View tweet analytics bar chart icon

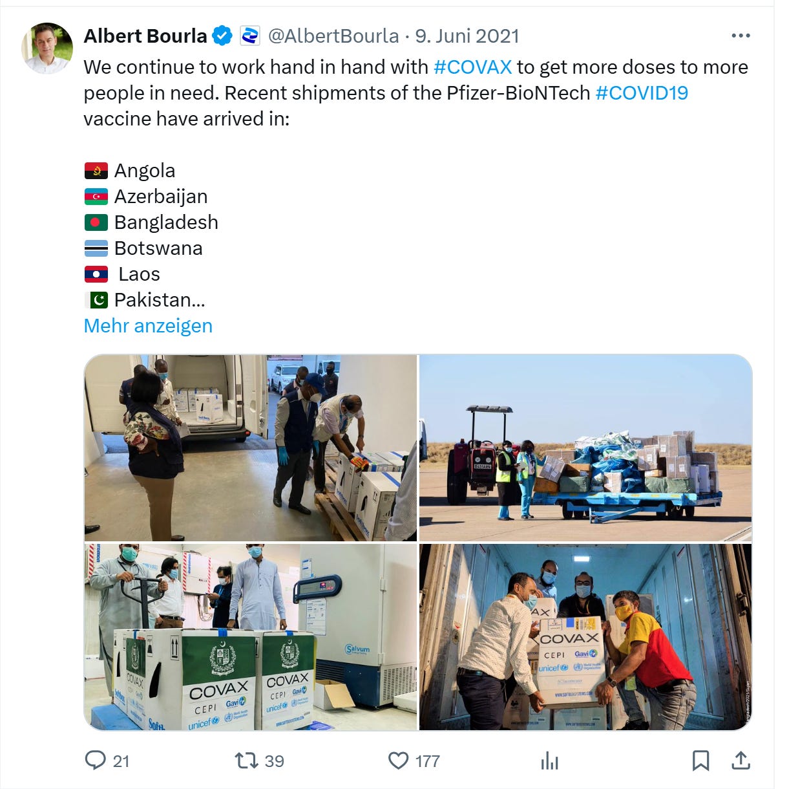(549, 761)
